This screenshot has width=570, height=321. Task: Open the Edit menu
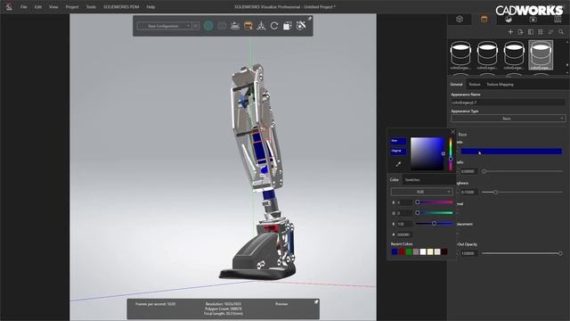pyautogui.click(x=37, y=7)
